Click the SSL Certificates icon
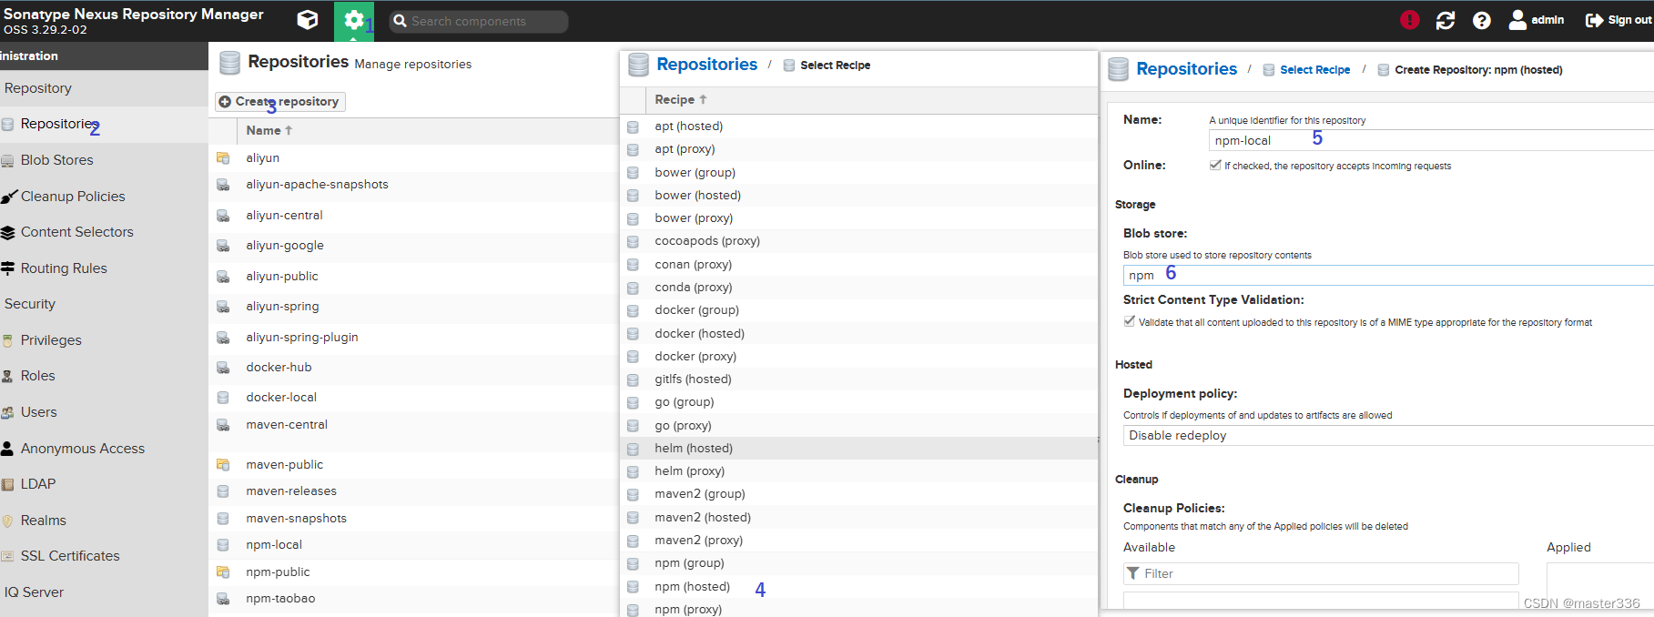This screenshot has width=1654, height=617. [7, 556]
